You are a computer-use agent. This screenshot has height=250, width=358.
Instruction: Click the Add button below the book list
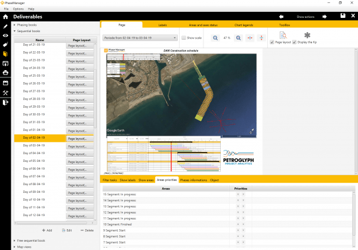[x=47, y=230]
